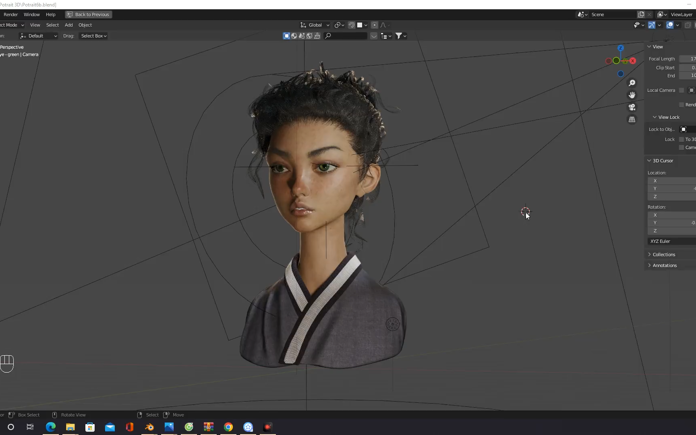
Task: Toggle the Render checkbox in View panel
Action: coord(681,104)
